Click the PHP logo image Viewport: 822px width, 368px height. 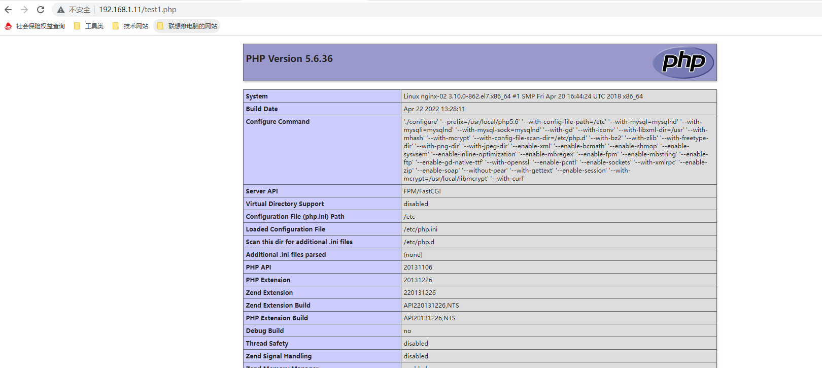point(683,62)
